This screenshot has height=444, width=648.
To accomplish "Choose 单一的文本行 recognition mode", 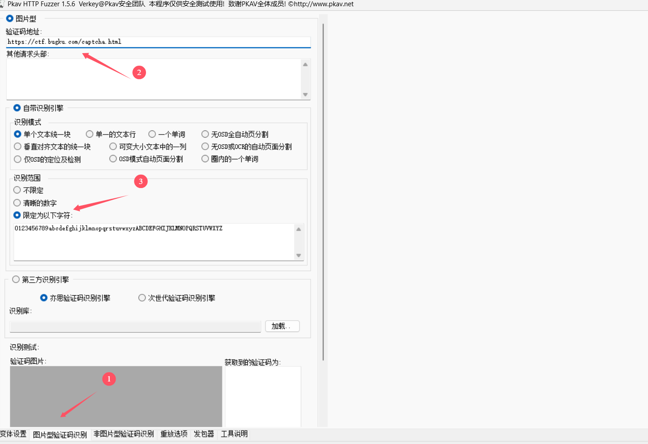I will tap(90, 134).
